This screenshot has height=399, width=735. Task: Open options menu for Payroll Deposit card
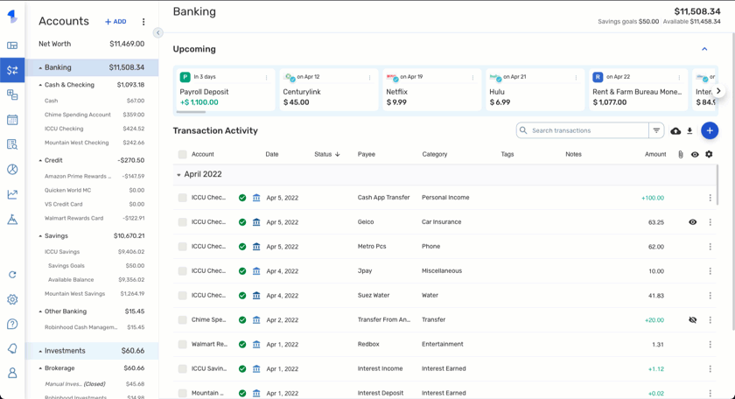point(267,77)
